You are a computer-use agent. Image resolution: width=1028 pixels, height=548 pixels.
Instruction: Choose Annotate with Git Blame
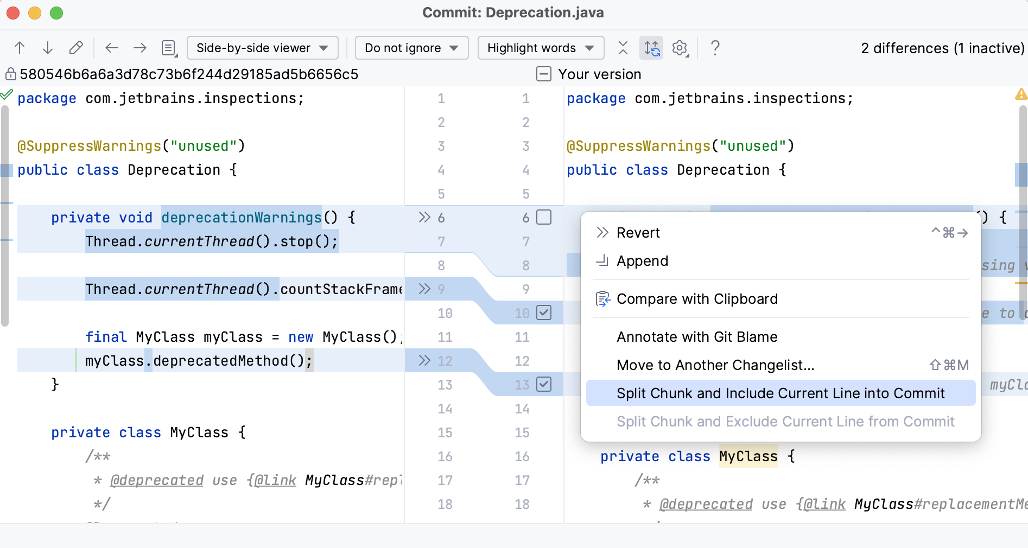[697, 337]
